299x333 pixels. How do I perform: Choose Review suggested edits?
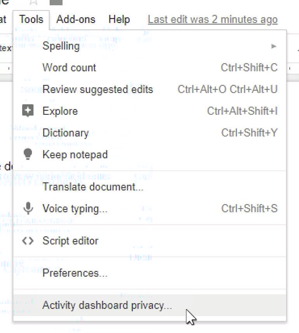(97, 90)
